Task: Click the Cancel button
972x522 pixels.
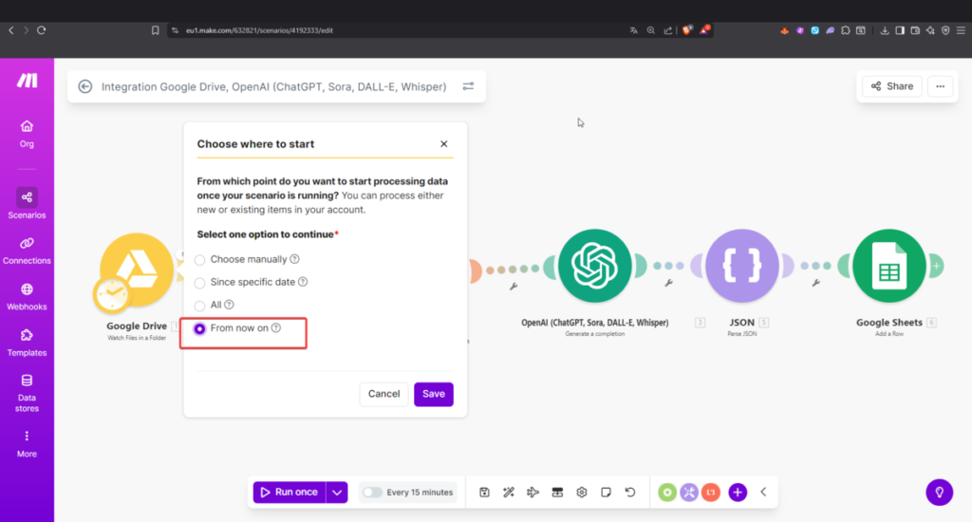Action: tap(383, 394)
